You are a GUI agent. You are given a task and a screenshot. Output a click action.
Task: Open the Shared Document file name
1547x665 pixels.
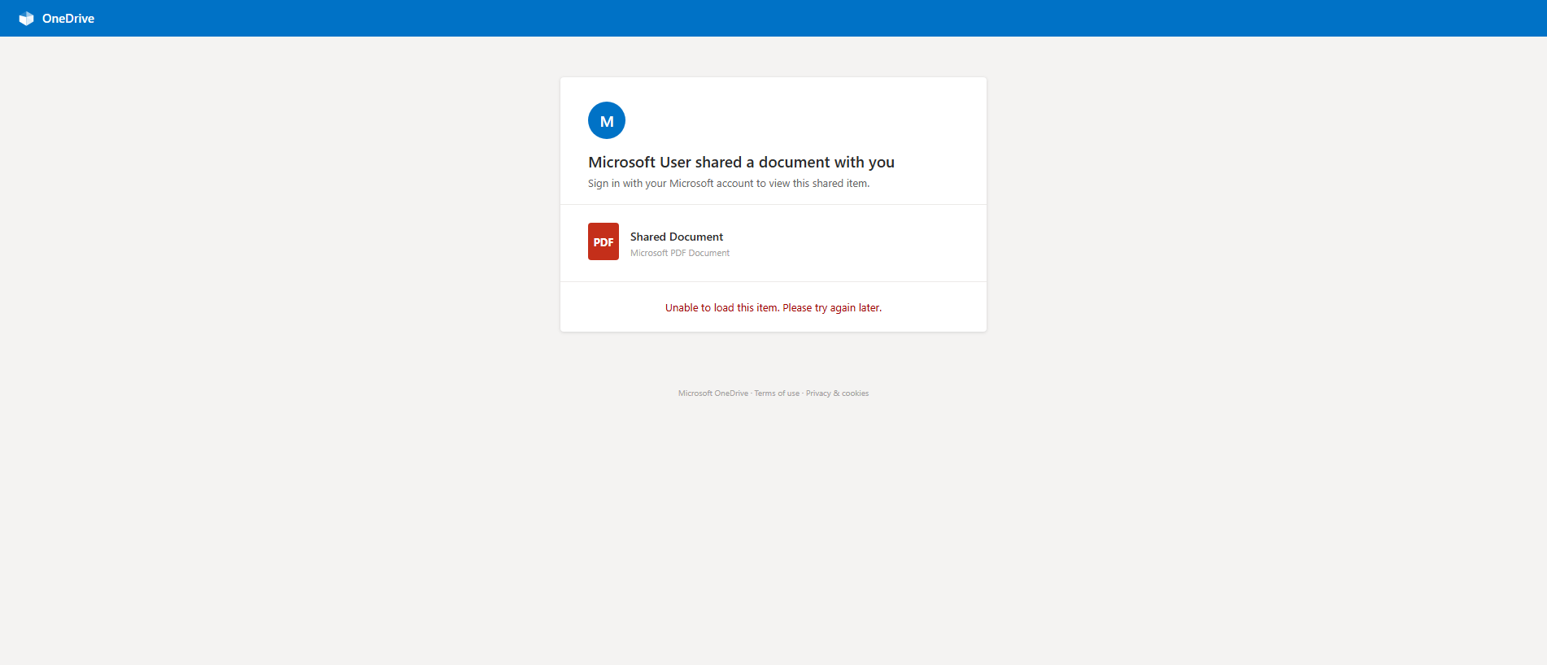pos(677,237)
